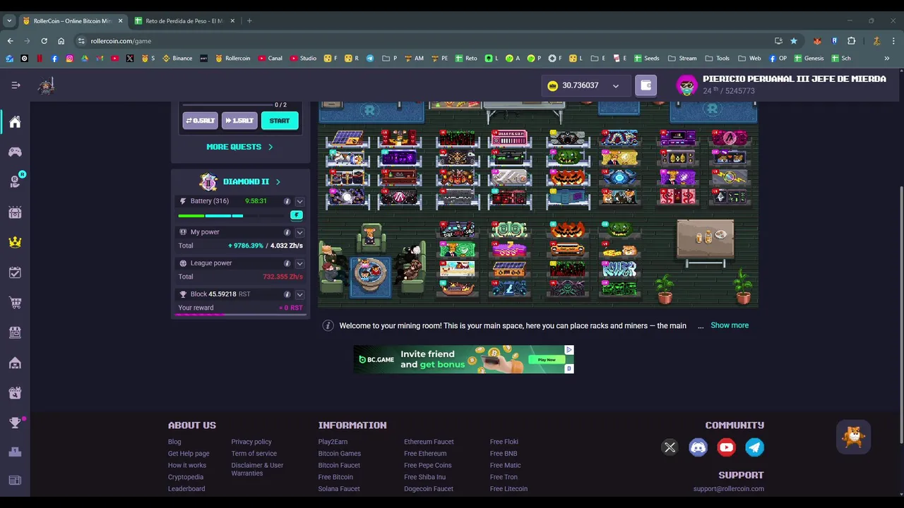Viewport: 904px width, 508px height.
Task: Open the browser tab search dropdown
Action: pyautogui.click(x=9, y=21)
